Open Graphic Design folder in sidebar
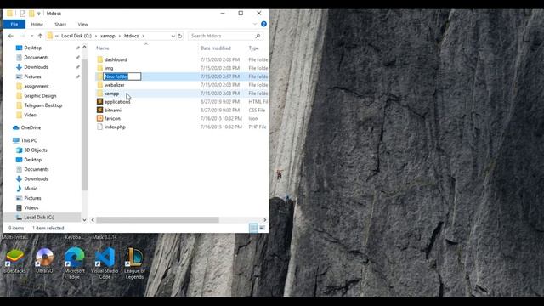This screenshot has width=544, height=306. [40, 96]
